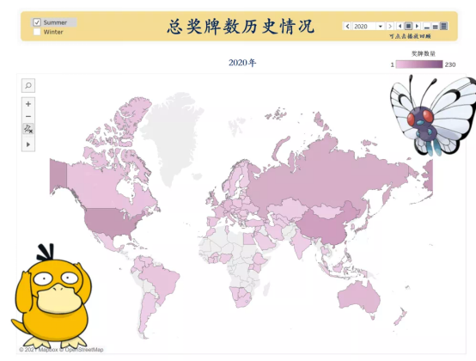476x361 pixels.
Task: Set playback speed to fast
Action: 443,27
